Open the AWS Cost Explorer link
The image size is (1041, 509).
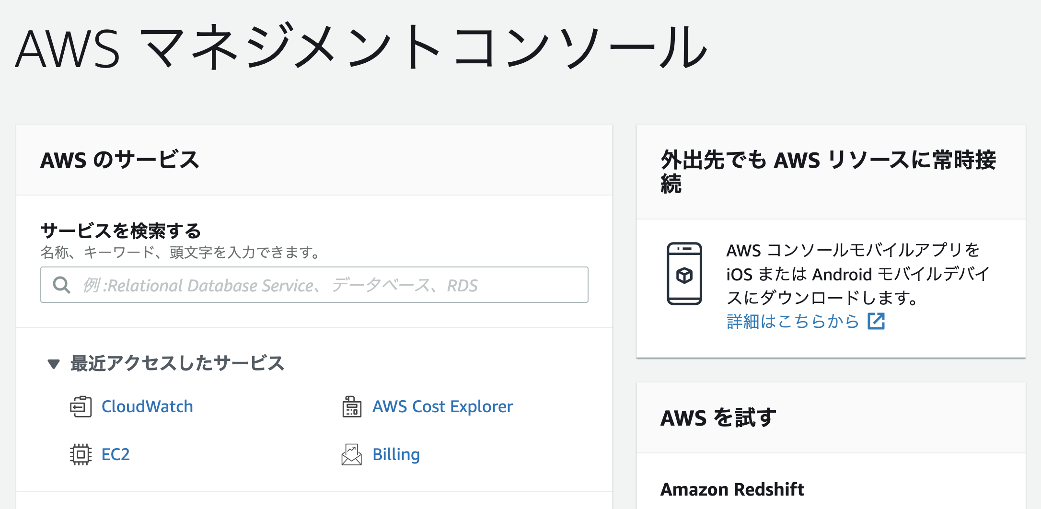pyautogui.click(x=442, y=406)
